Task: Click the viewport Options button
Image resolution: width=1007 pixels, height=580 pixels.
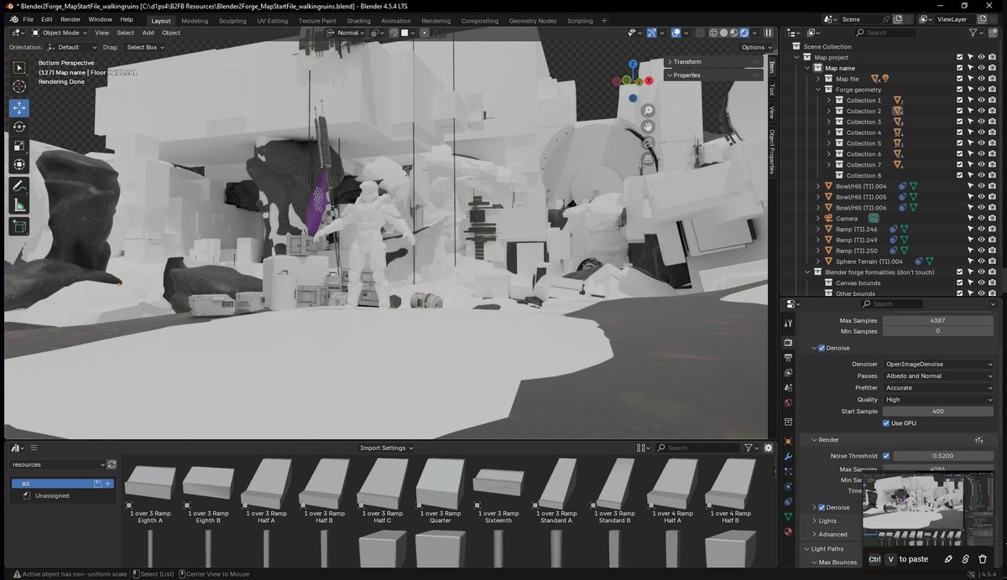Action: pyautogui.click(x=756, y=47)
